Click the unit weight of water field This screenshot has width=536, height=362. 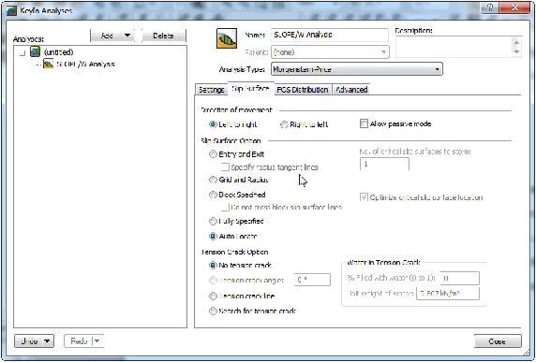(448, 294)
